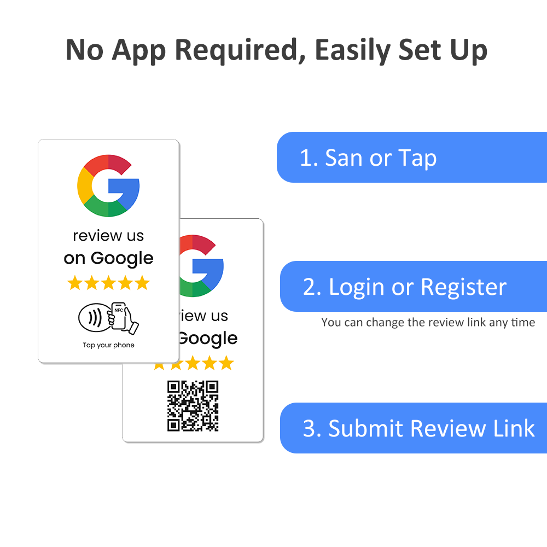
Task: Click the partial Google logo on back card
Action: 201,266
